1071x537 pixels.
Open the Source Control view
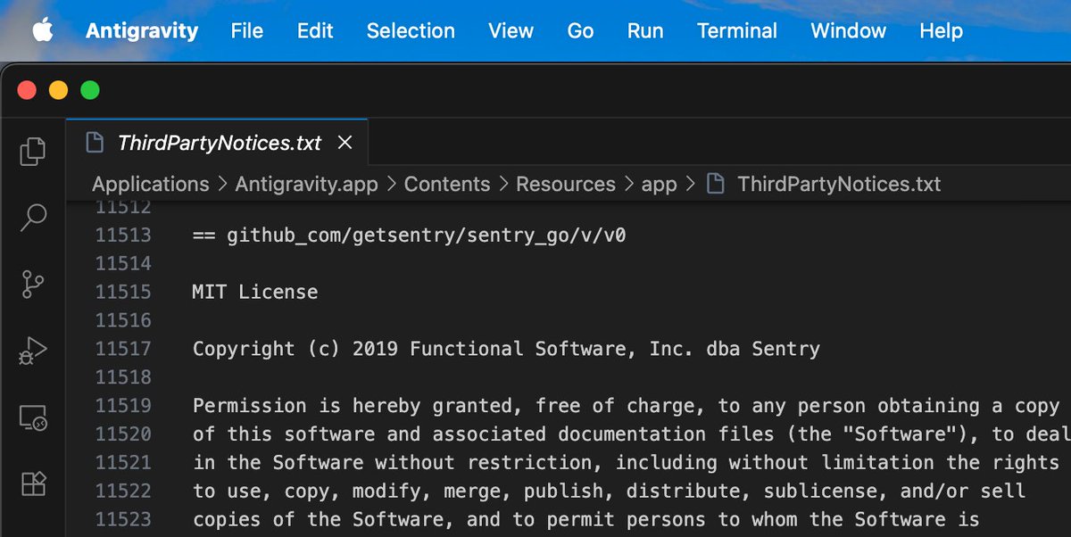33,285
